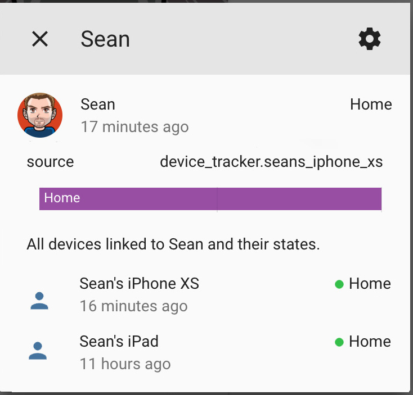The image size is (413, 395).
Task: Click the right half of the purple history bar
Action: [x=299, y=199]
